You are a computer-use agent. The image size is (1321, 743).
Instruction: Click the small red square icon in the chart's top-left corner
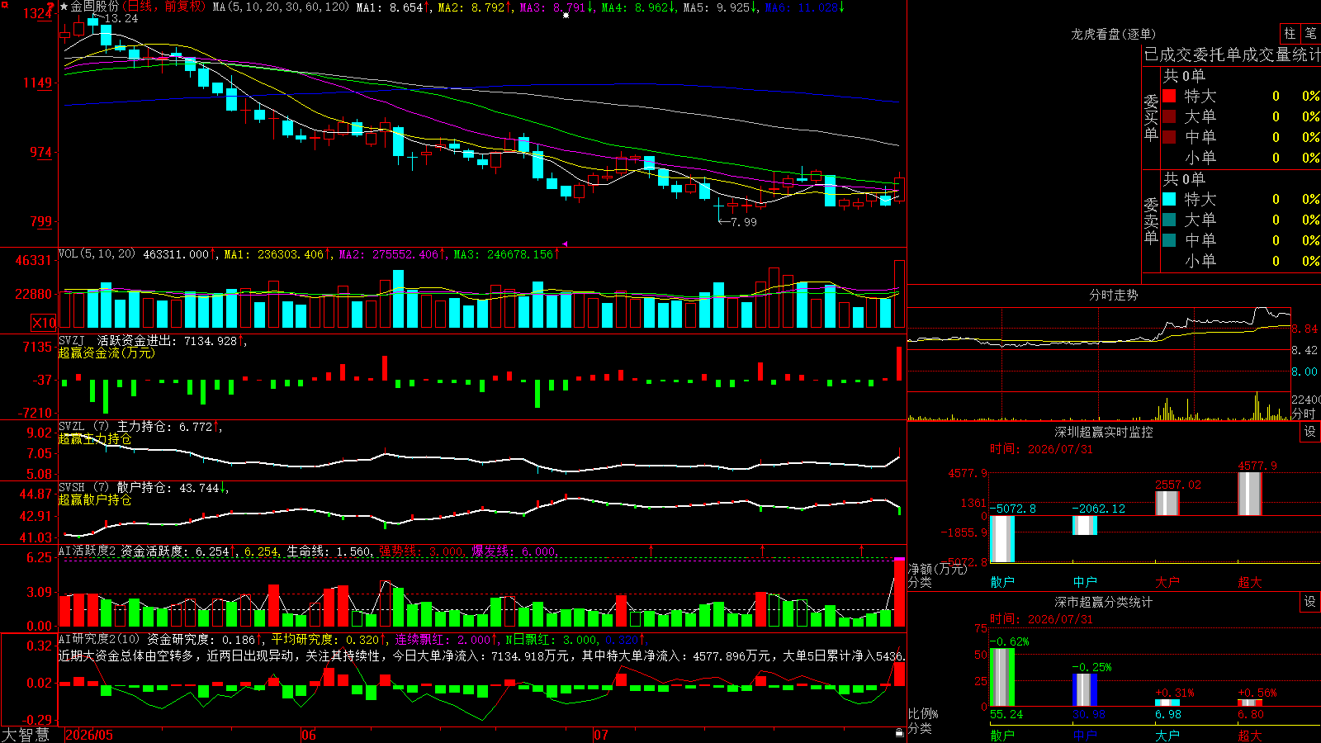pos(4,5)
